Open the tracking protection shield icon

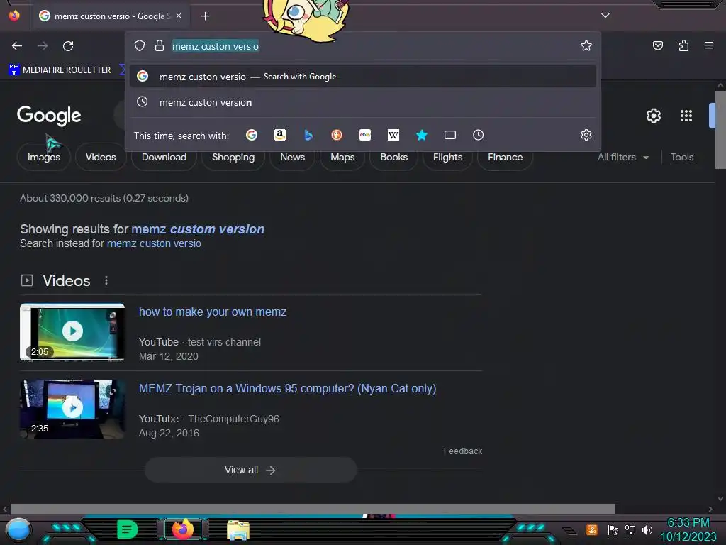(140, 45)
